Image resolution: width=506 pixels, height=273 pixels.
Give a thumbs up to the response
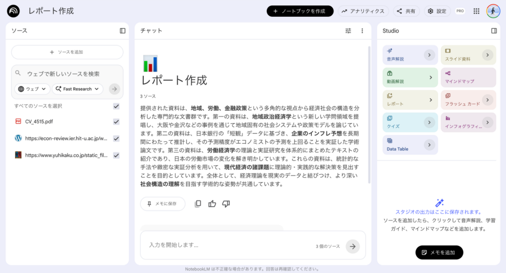[x=212, y=204]
